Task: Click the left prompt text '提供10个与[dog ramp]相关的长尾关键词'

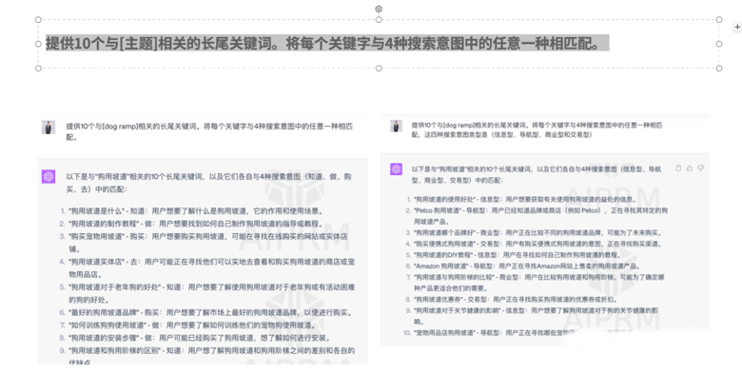Action: click(131, 127)
